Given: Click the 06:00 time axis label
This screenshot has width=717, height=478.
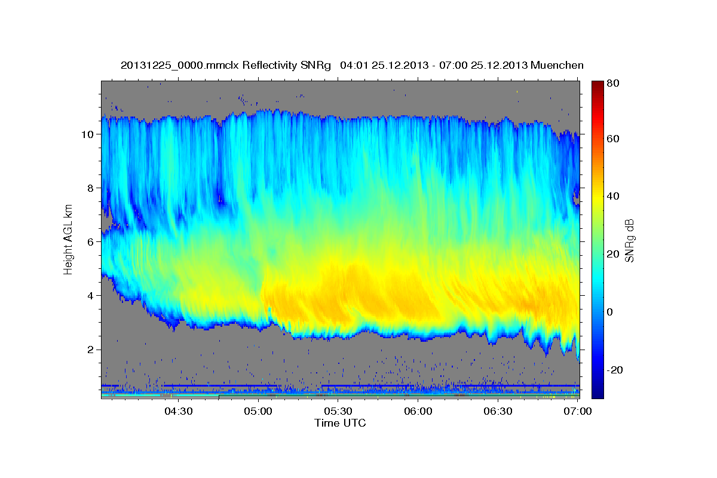Looking at the screenshot, I should point(418,412).
